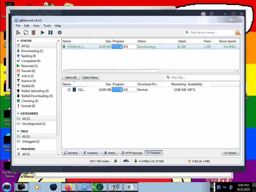Show hidden system tray icons arrow

(x=212, y=187)
